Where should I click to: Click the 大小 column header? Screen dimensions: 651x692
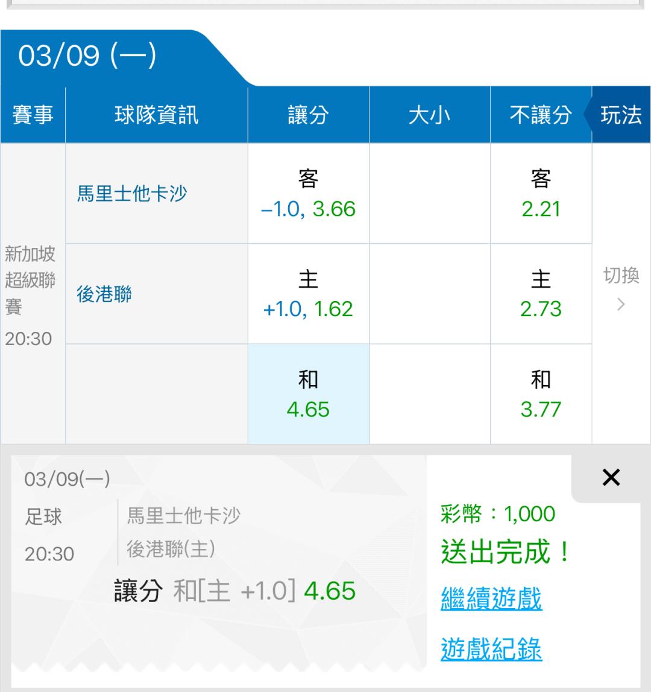click(429, 115)
